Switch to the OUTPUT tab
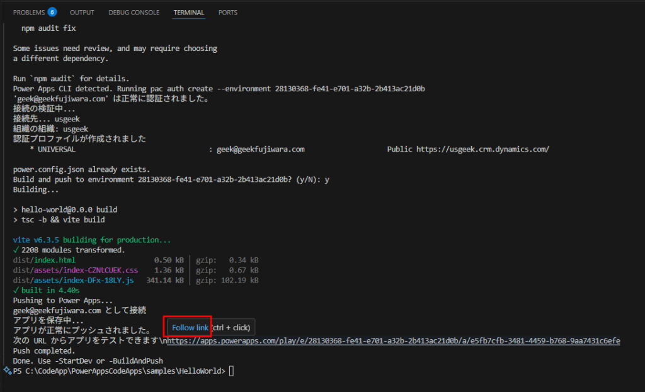Screen dimensions: 645x392 tap(82, 13)
